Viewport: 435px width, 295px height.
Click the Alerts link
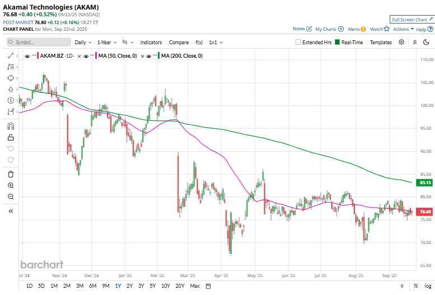354,29
